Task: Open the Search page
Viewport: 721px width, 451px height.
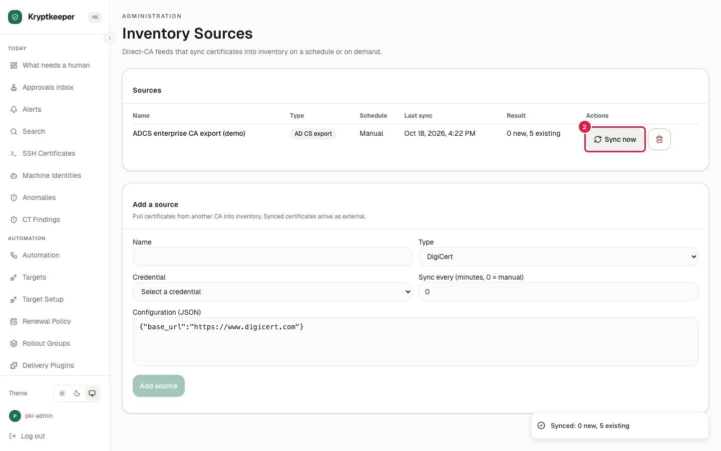Action: point(55,131)
